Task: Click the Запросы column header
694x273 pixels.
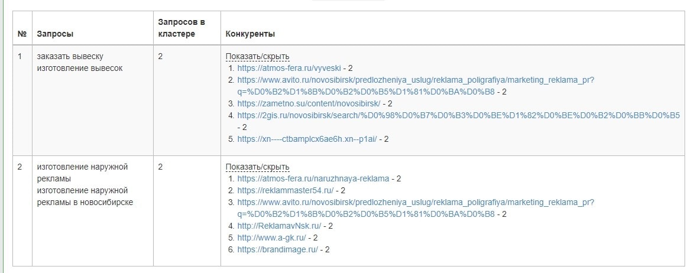Action: point(55,34)
